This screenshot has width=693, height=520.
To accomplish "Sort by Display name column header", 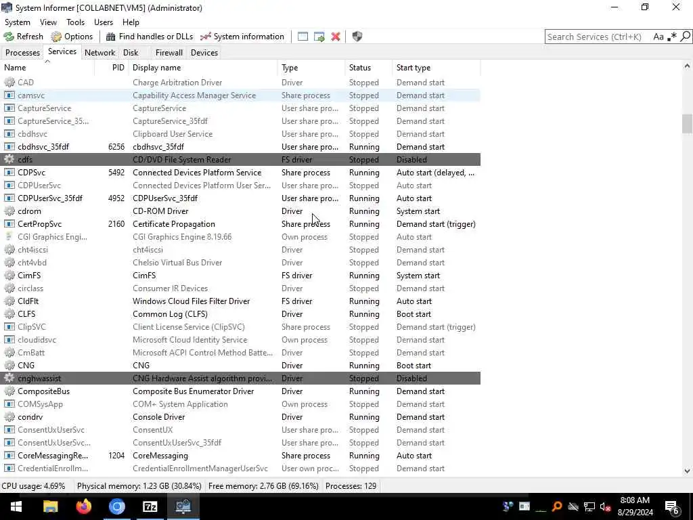I will tap(203, 68).
